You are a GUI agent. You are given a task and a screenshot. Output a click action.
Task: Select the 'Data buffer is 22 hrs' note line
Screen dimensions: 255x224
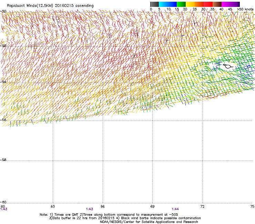[125, 218]
